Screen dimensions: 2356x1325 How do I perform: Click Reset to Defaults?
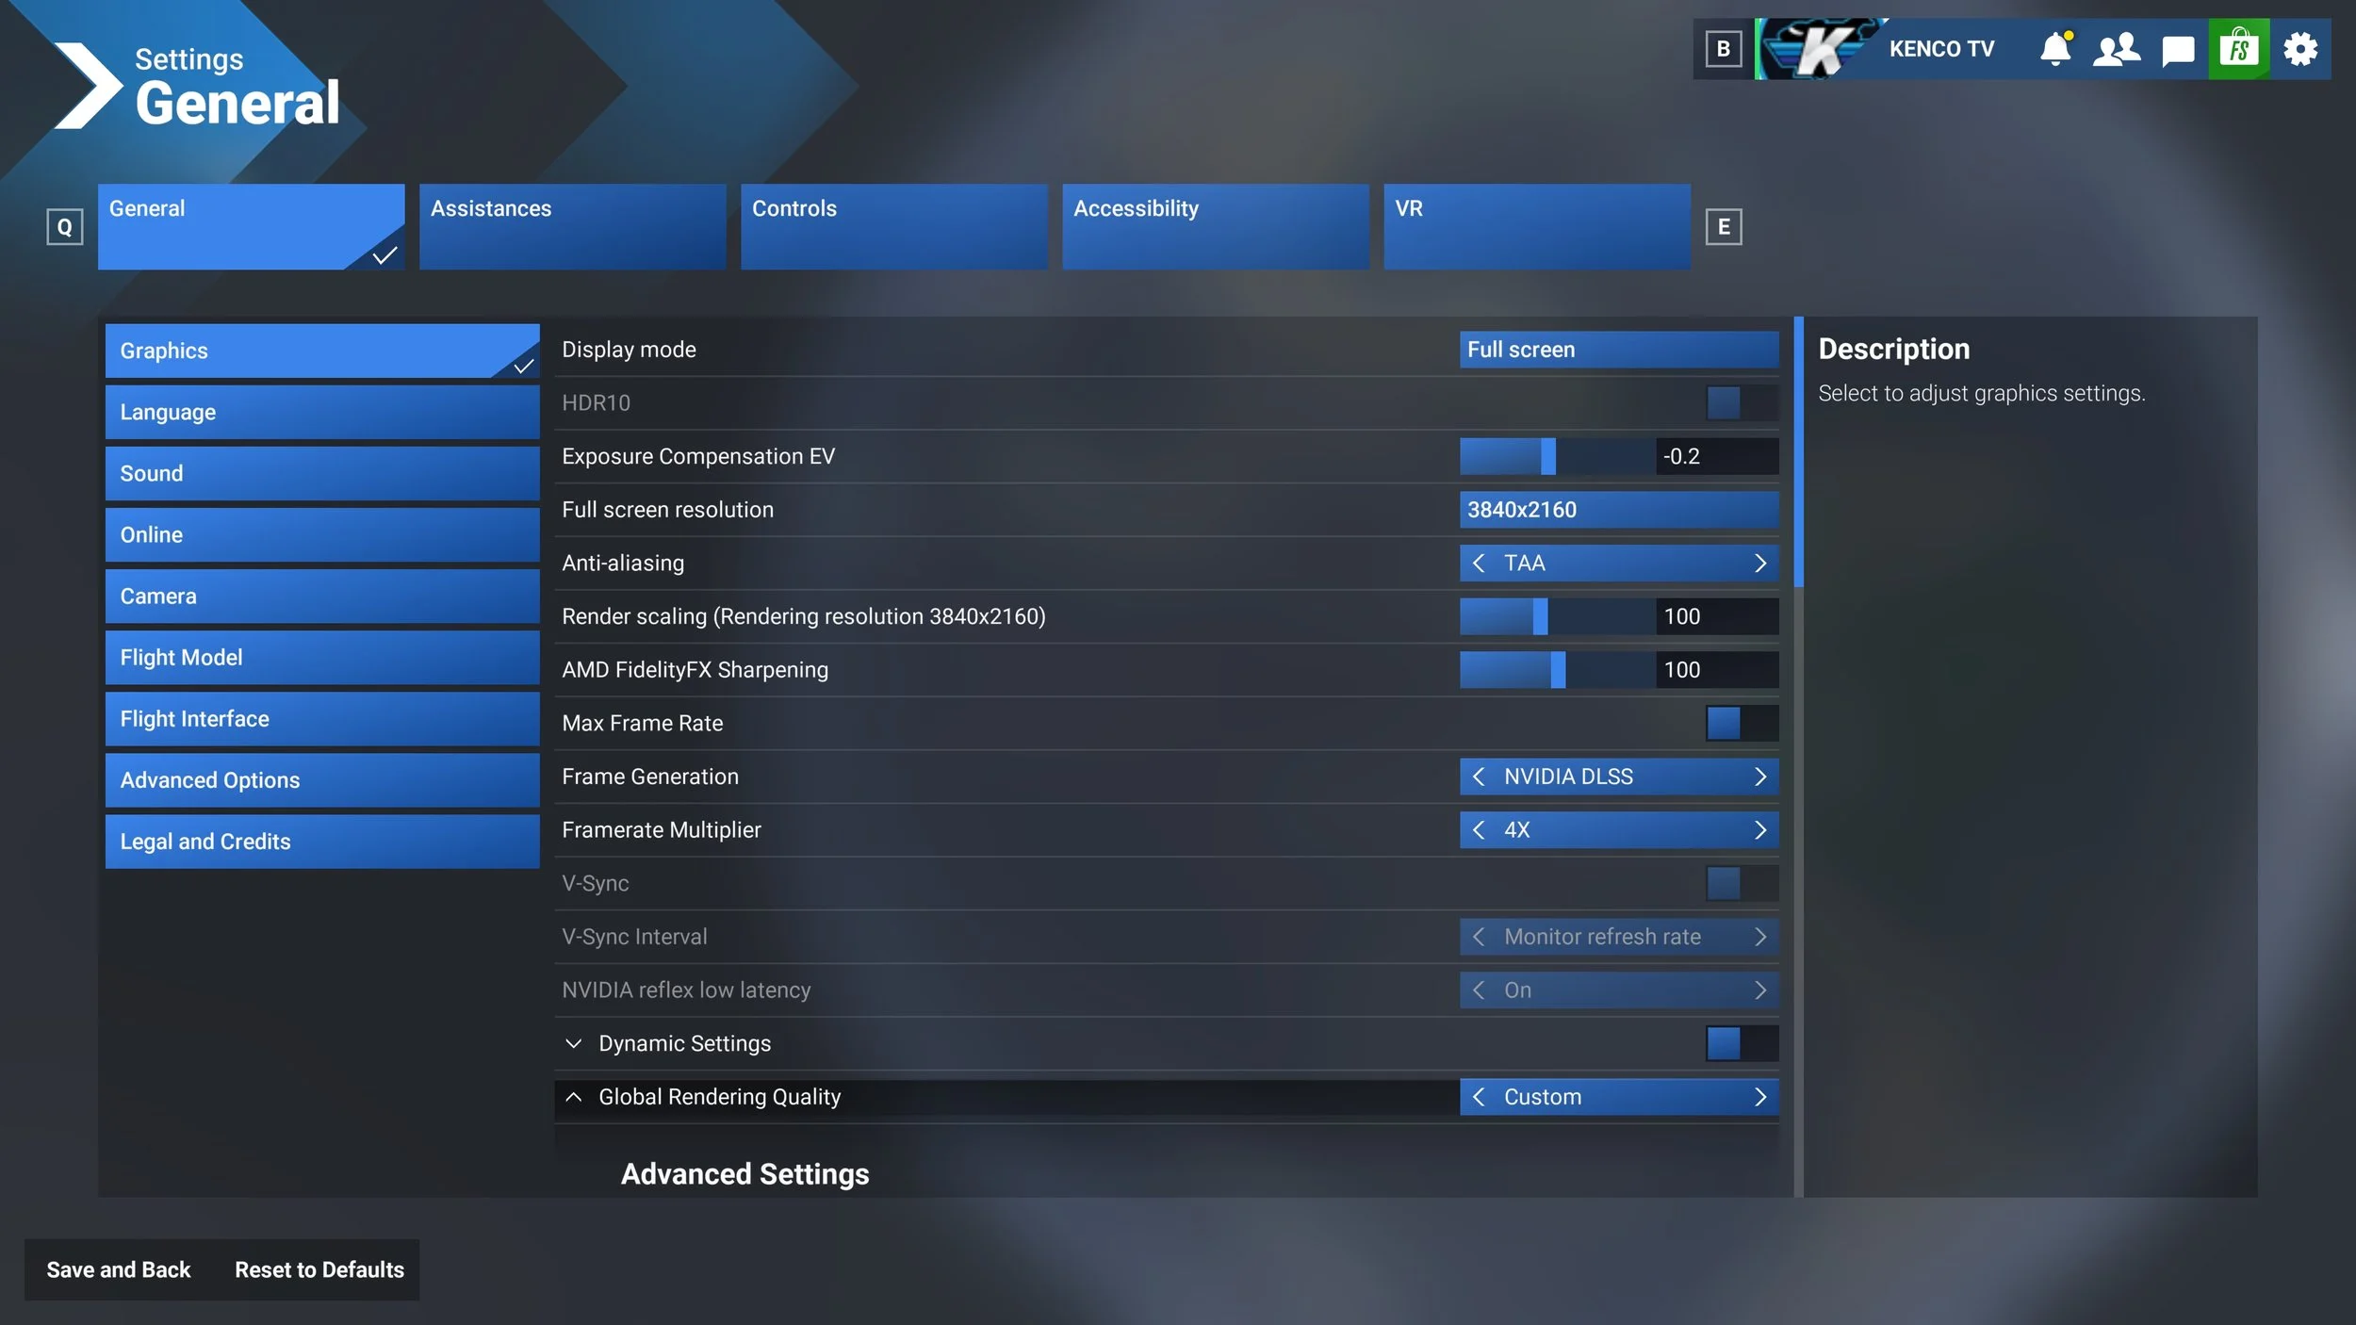[x=319, y=1269]
